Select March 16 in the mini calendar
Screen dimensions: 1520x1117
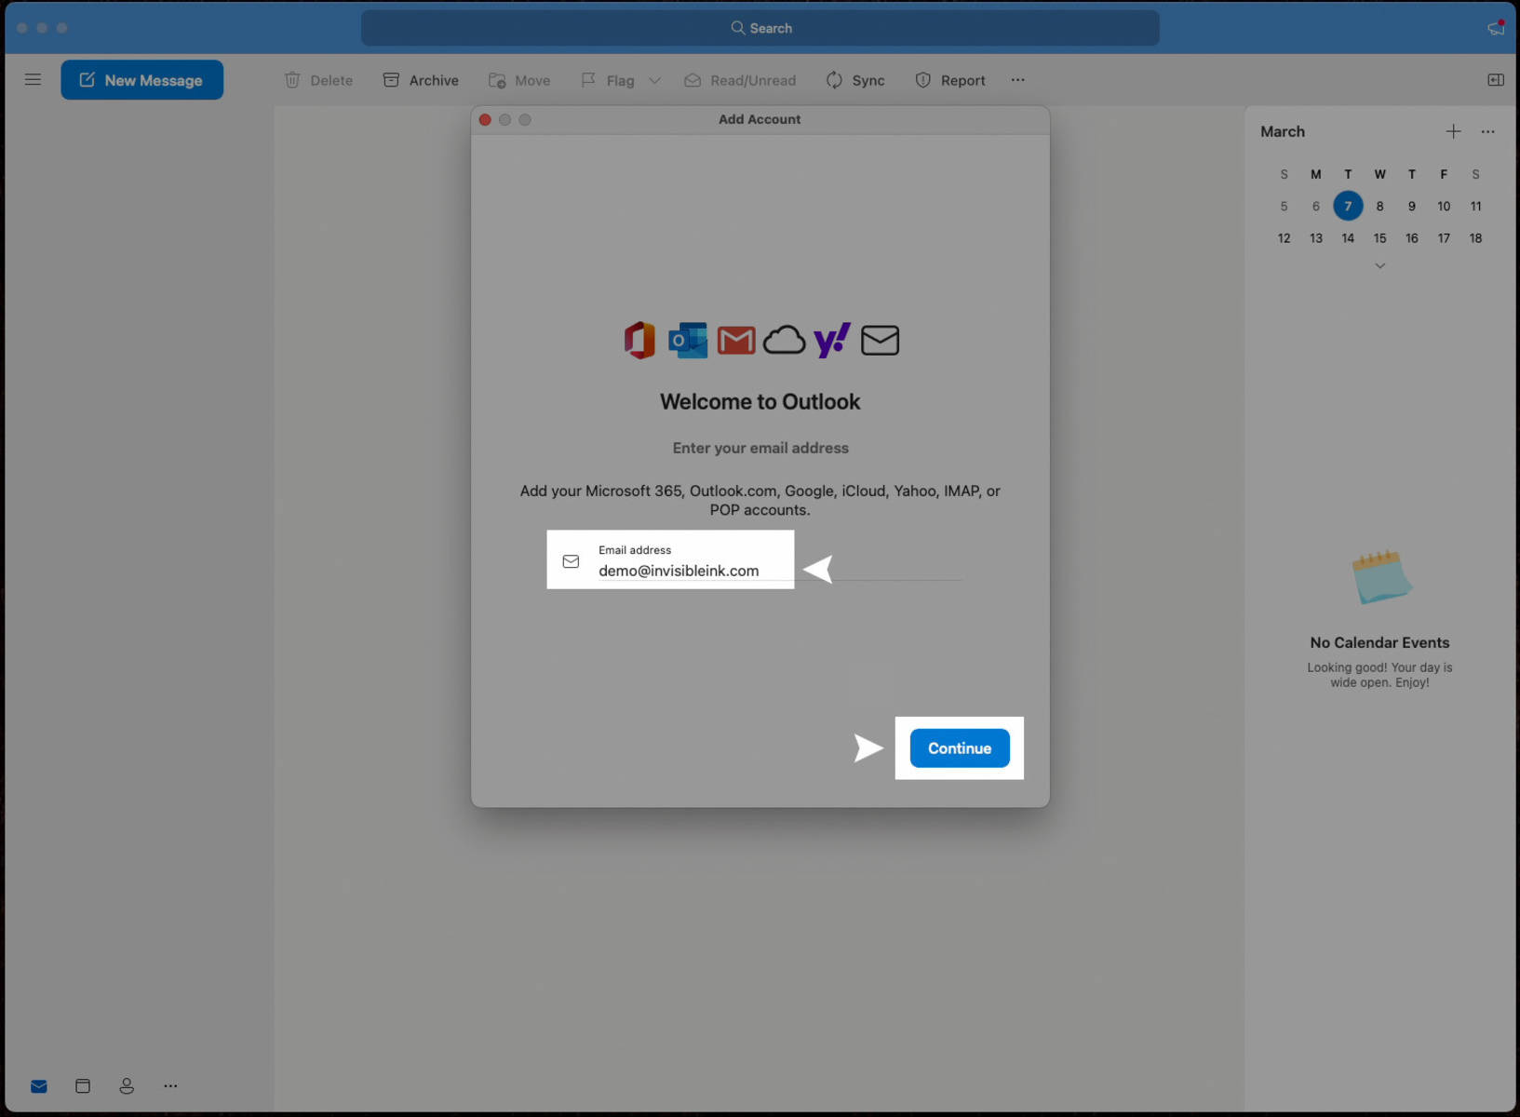pos(1412,238)
